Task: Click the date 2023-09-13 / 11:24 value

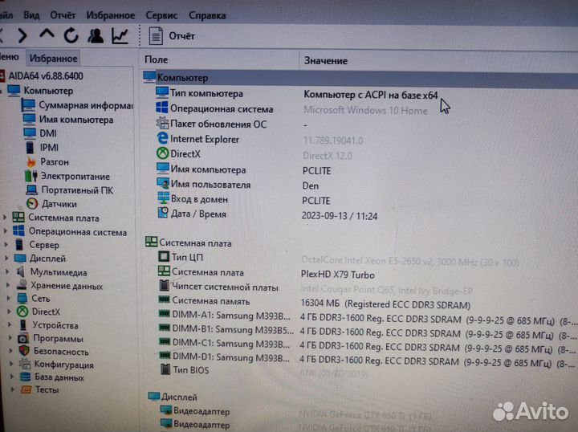Action: [x=339, y=216]
